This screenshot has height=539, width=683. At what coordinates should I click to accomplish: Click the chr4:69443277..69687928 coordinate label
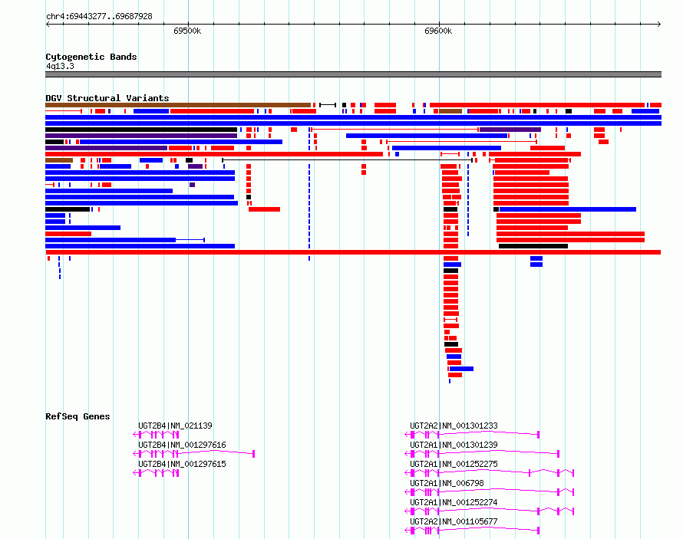pos(99,16)
